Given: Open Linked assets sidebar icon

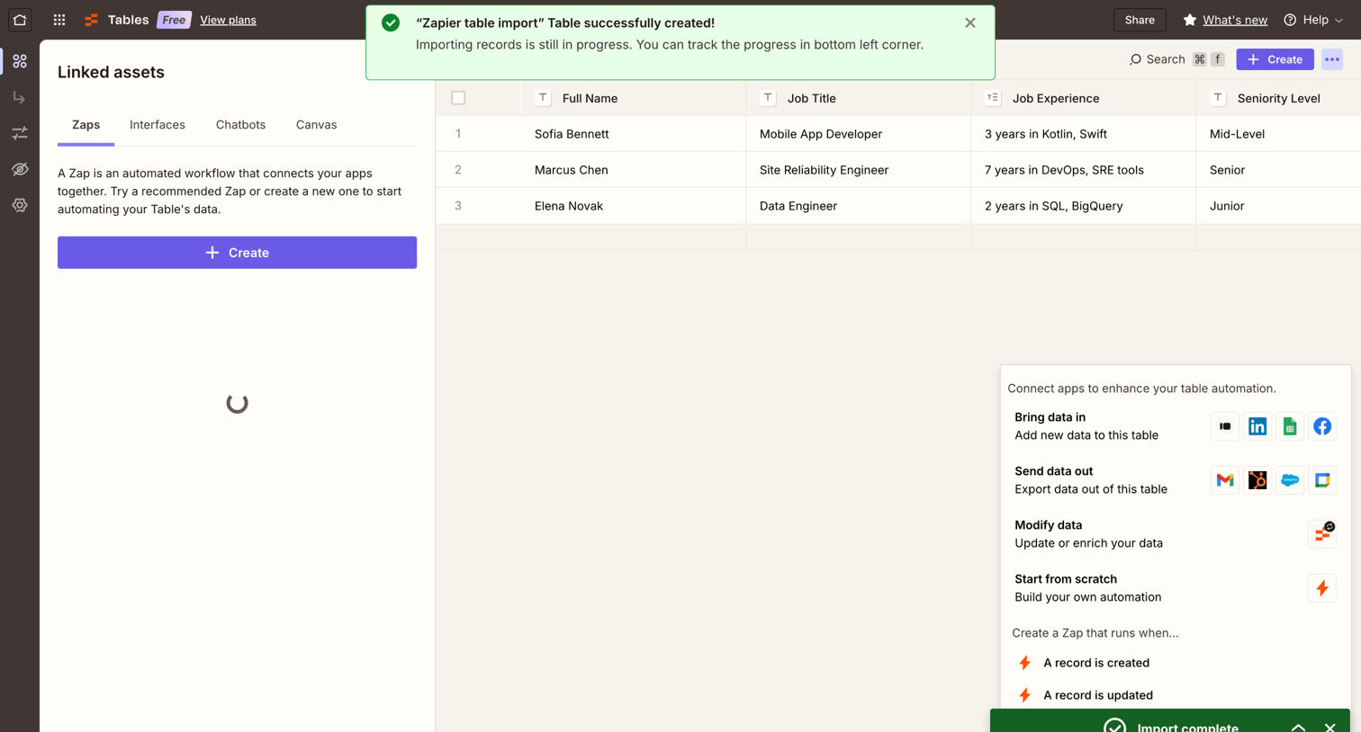Looking at the screenshot, I should point(20,61).
